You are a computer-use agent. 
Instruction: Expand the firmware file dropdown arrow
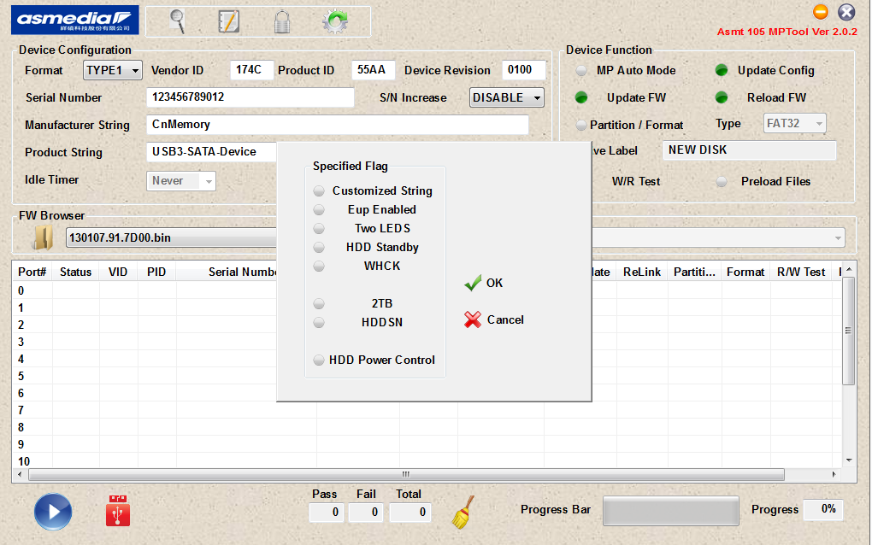pos(838,238)
